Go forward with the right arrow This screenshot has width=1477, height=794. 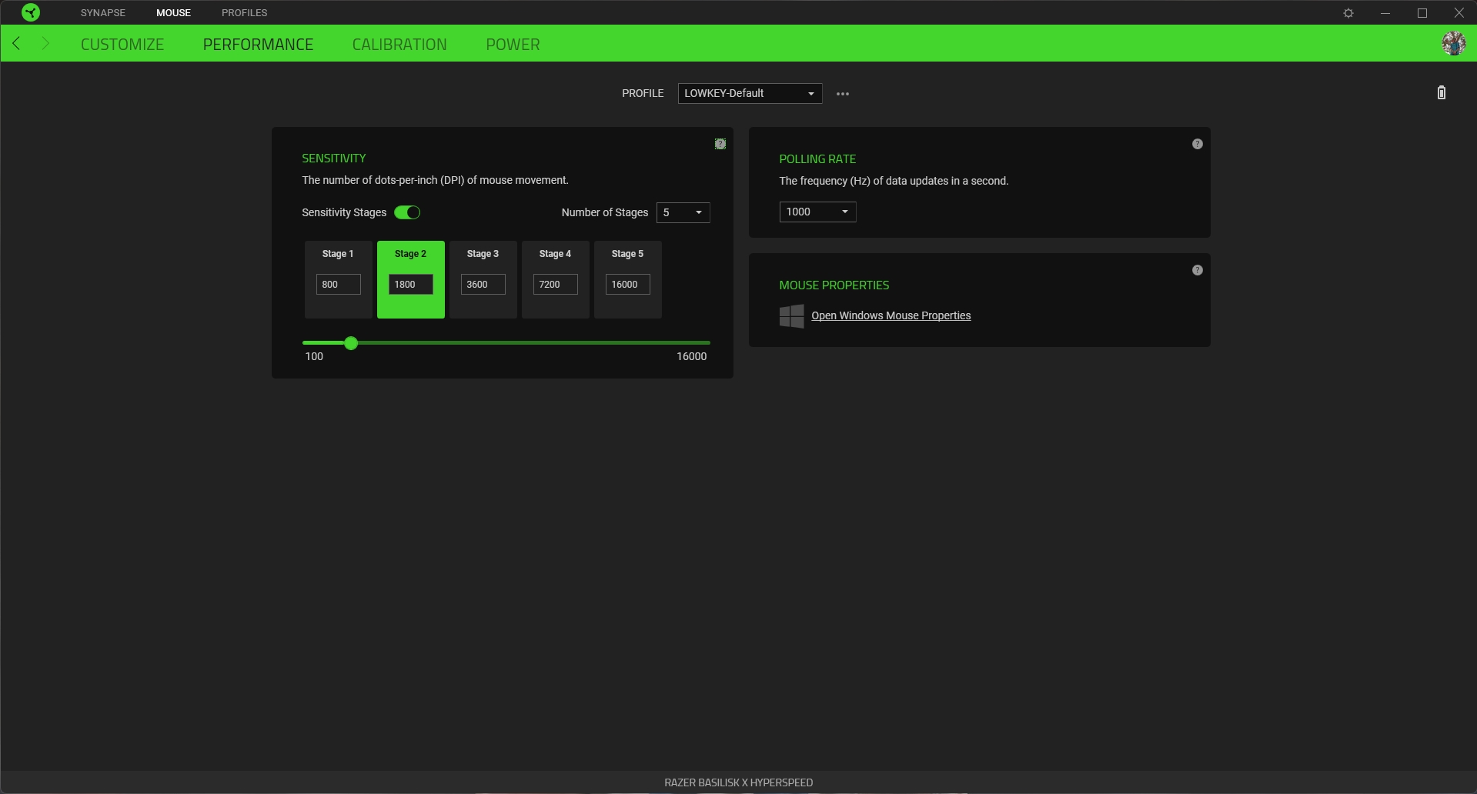coord(45,44)
